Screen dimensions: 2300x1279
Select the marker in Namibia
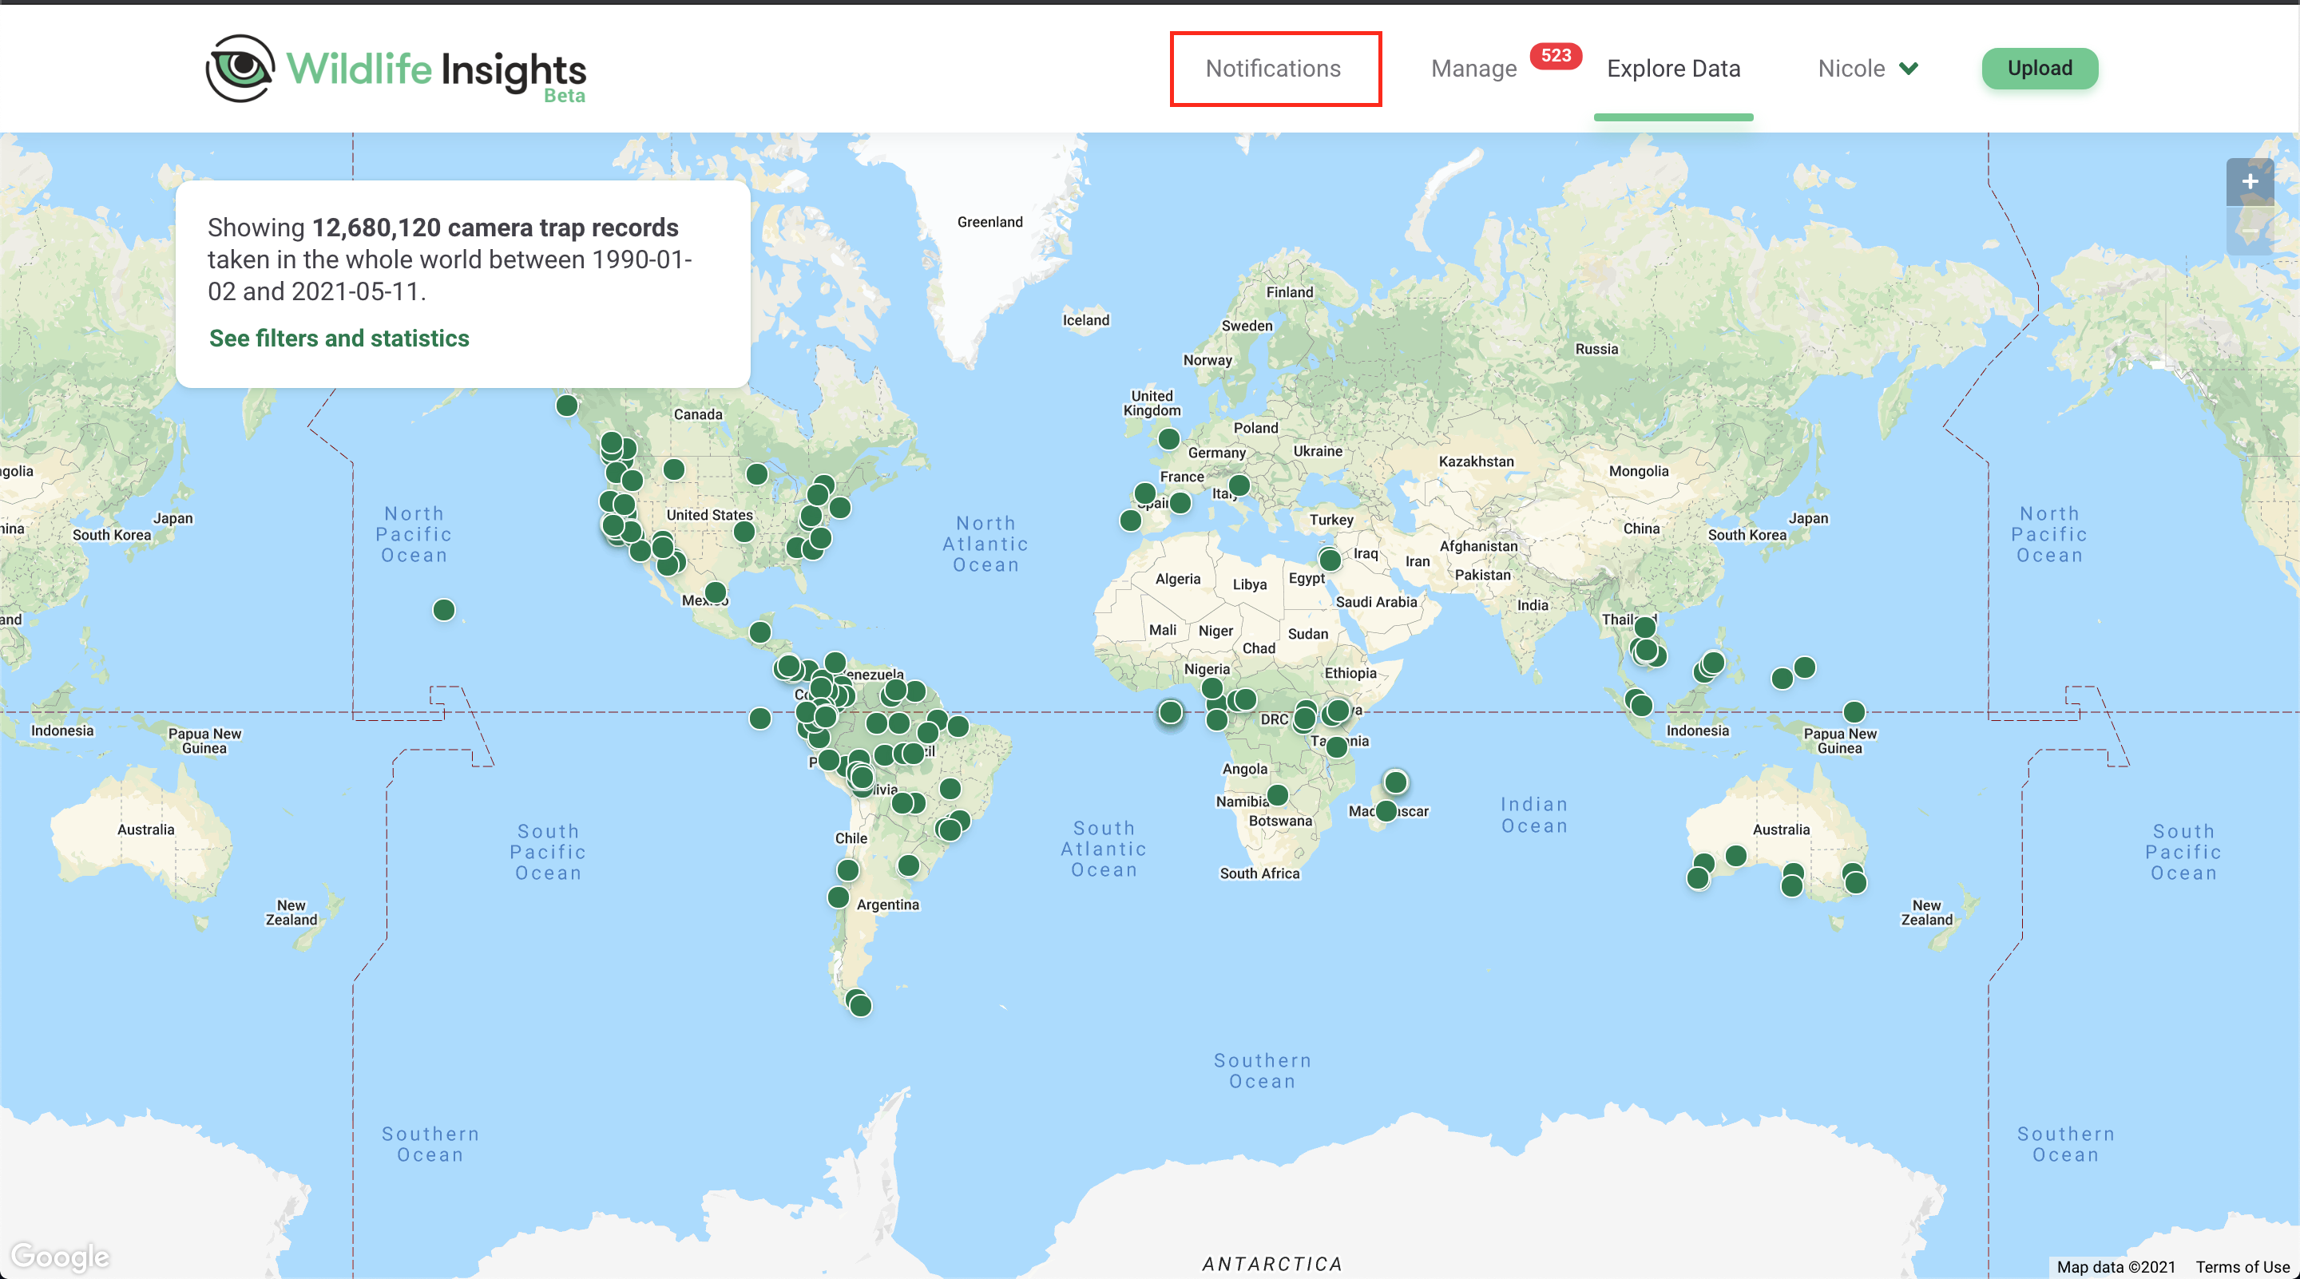click(1278, 794)
